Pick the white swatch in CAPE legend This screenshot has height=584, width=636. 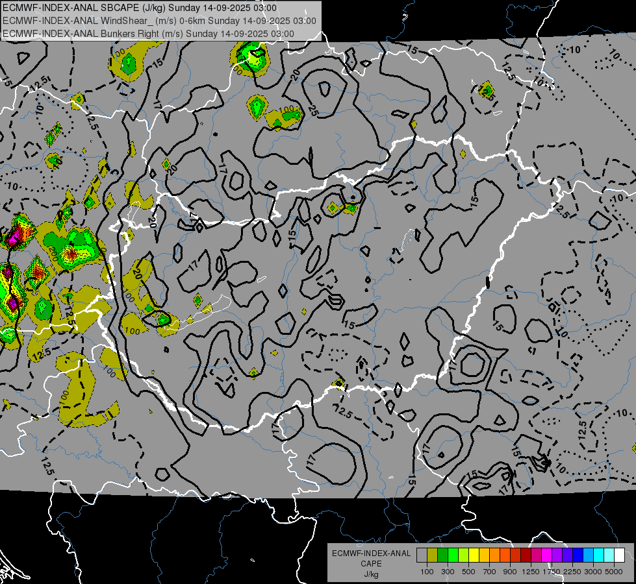[619, 555]
